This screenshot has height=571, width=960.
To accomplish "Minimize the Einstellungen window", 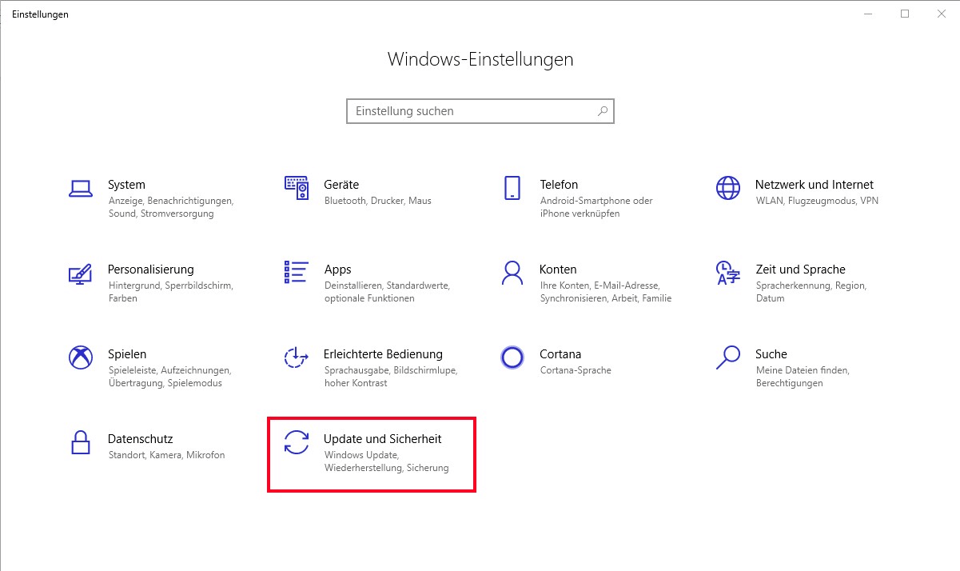I will coord(868,14).
